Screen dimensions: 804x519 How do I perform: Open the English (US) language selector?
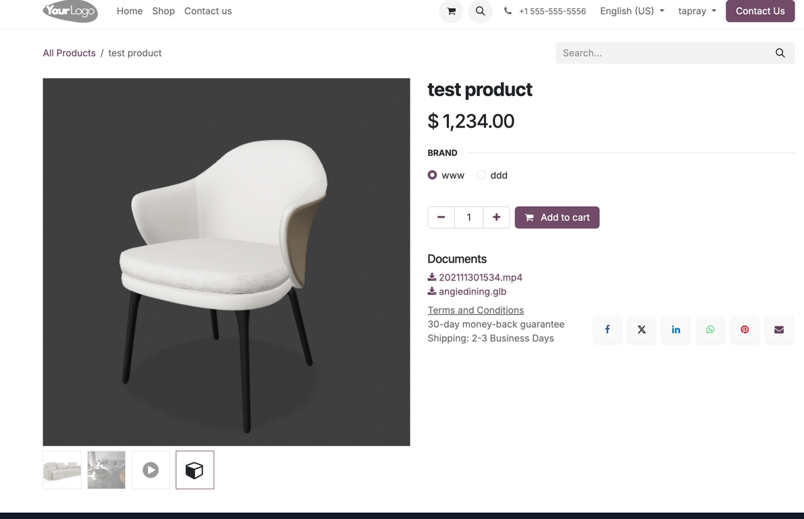coord(631,11)
